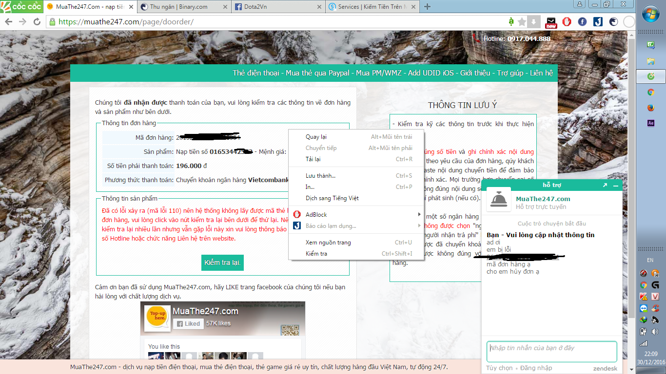The image size is (666, 374).
Task: Reload the page with the toolbar refresh icon
Action: pos(37,22)
